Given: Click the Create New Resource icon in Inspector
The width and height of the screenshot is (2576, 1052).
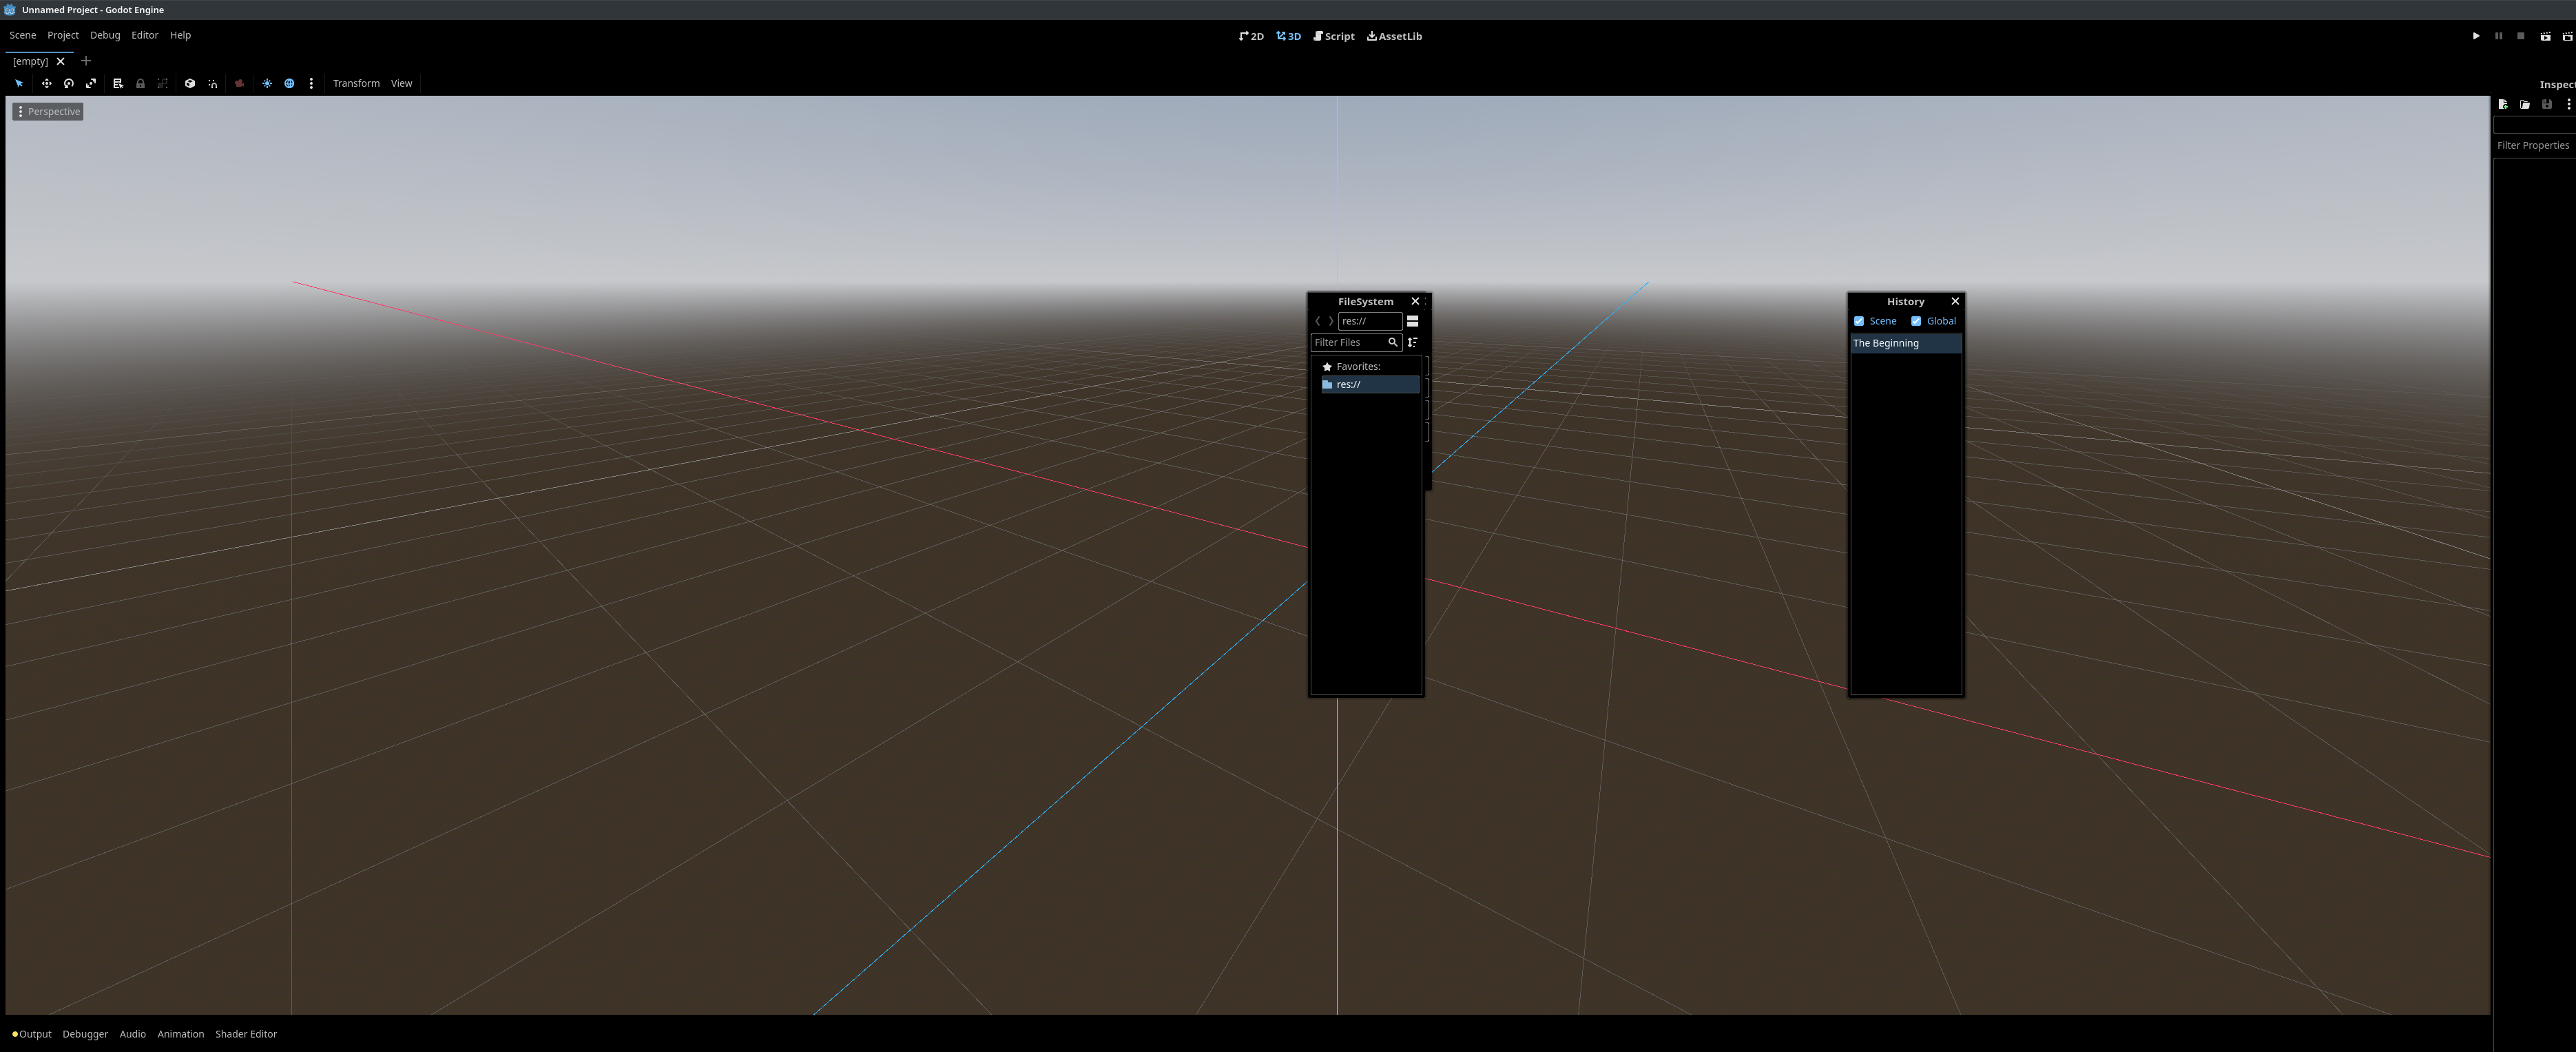Looking at the screenshot, I should (2503, 104).
